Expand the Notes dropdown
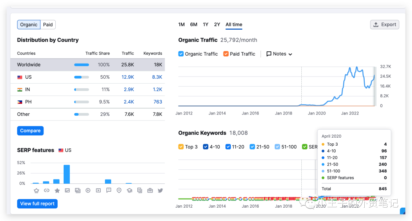 [x=279, y=54]
